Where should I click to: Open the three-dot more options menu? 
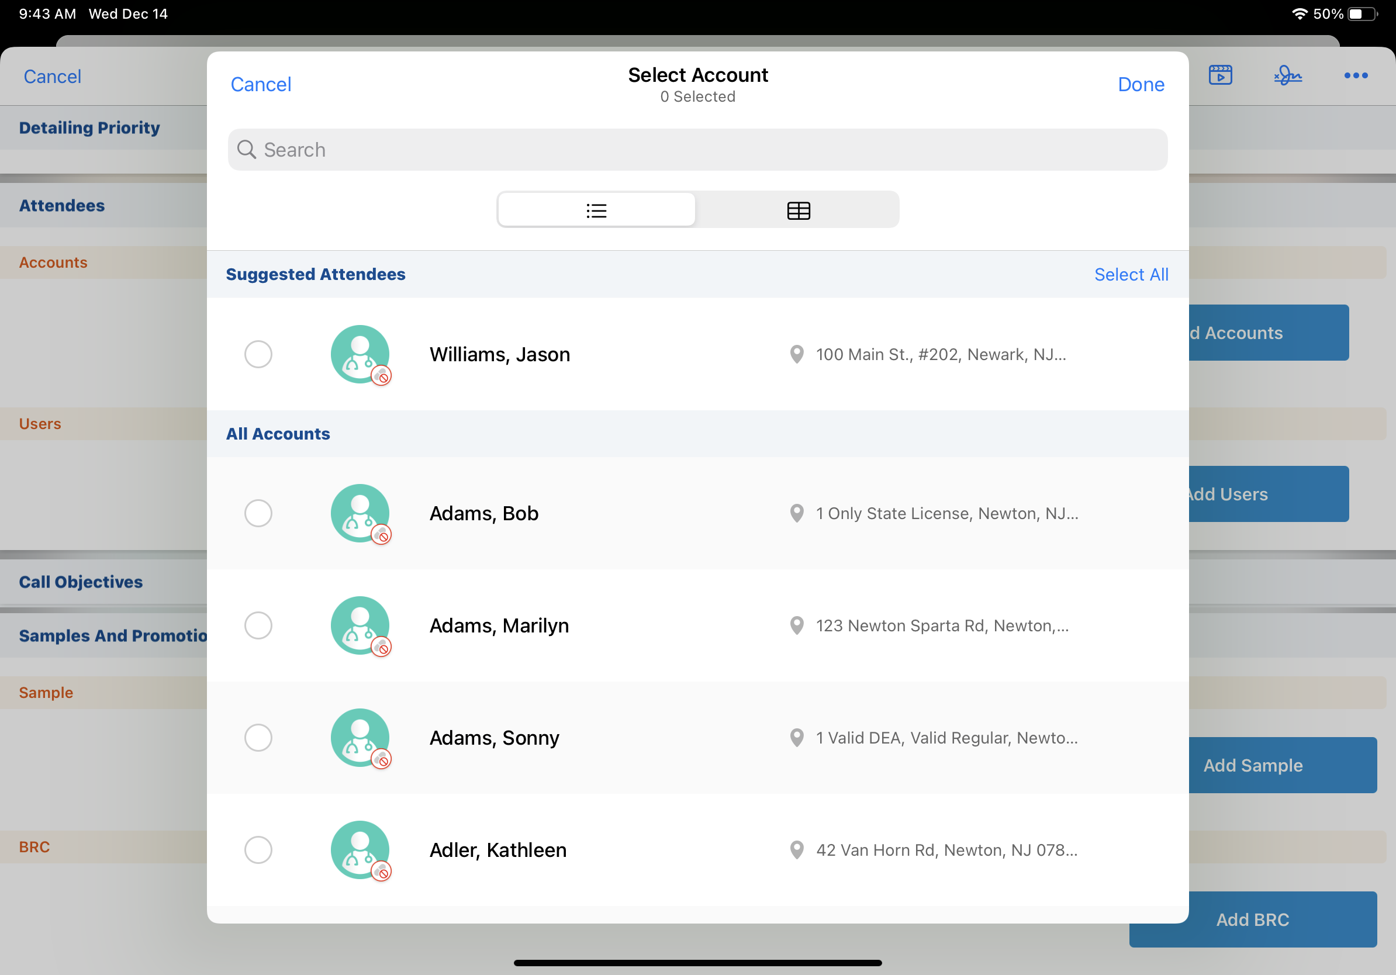pos(1355,75)
